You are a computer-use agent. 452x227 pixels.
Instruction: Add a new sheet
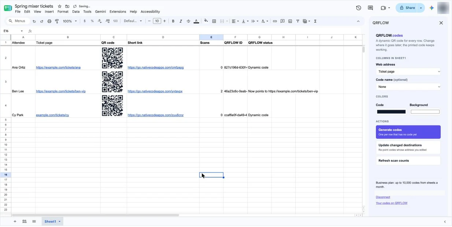15,222
